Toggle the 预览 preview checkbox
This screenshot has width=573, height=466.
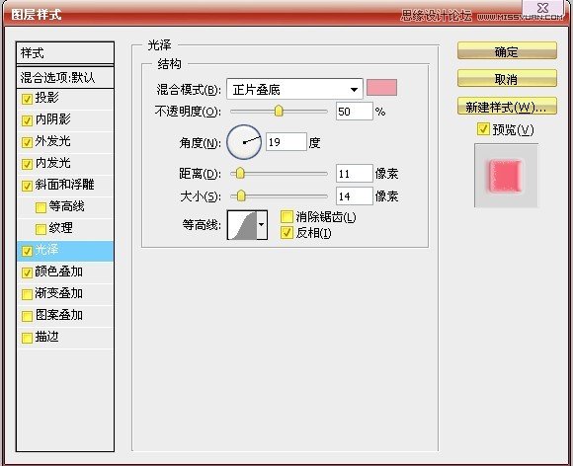tap(483, 129)
